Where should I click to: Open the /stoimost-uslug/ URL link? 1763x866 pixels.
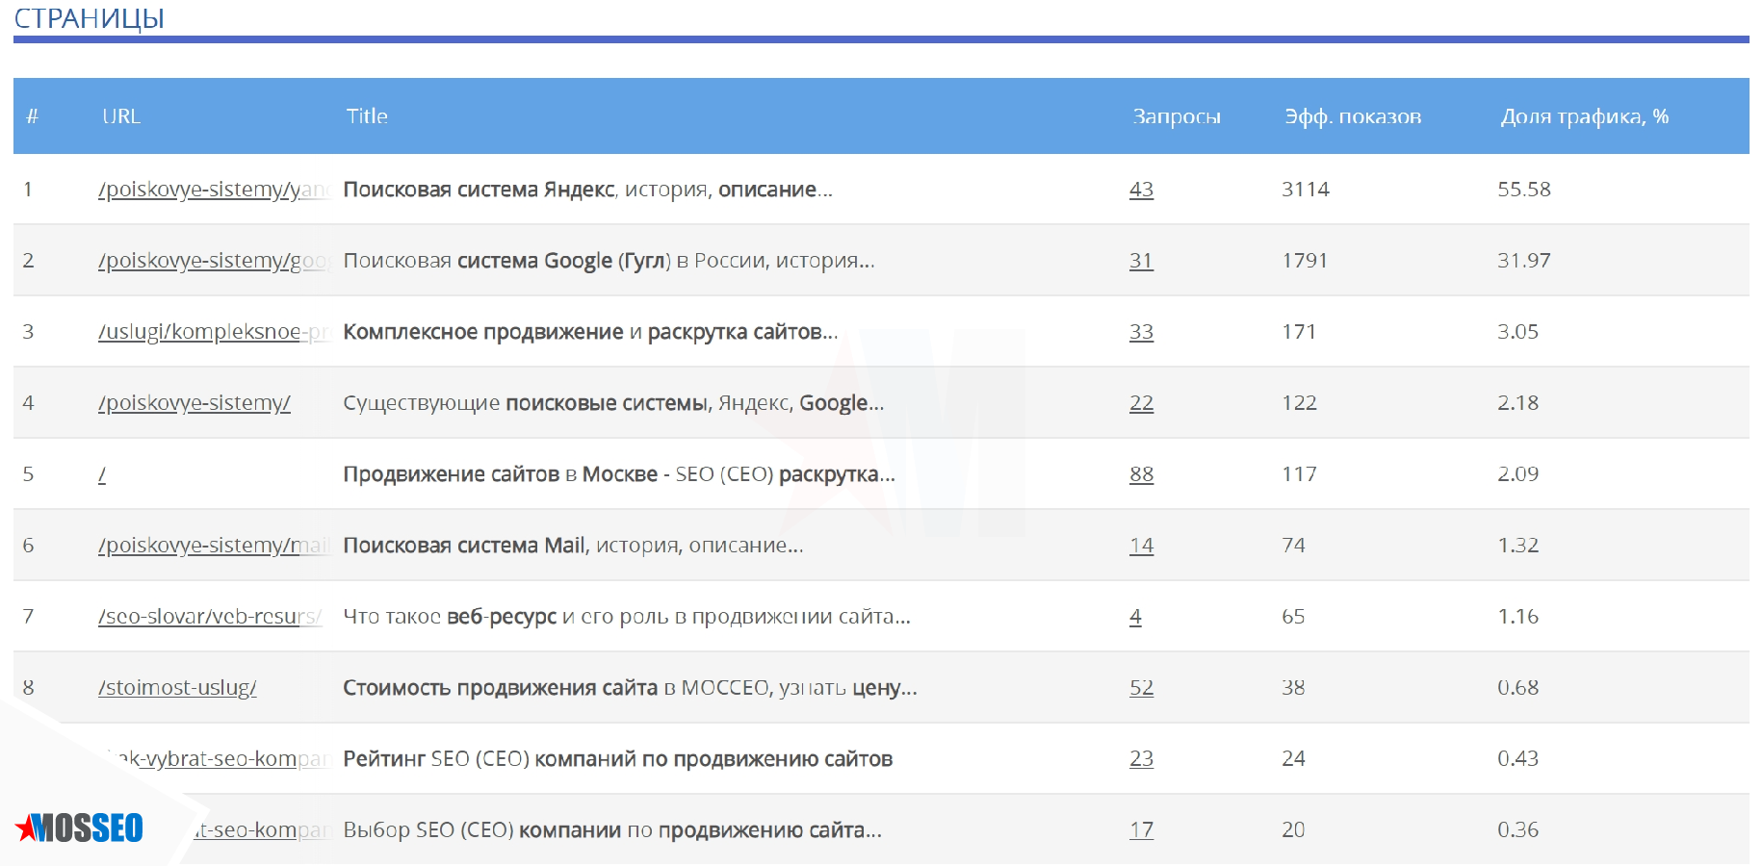[x=177, y=688]
